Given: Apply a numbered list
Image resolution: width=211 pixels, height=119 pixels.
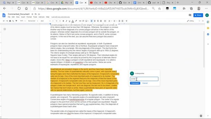Looking at the screenshot, I should pyautogui.click(x=109, y=21).
